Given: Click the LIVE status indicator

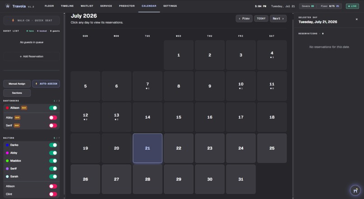Looking at the screenshot, I should [352, 6].
